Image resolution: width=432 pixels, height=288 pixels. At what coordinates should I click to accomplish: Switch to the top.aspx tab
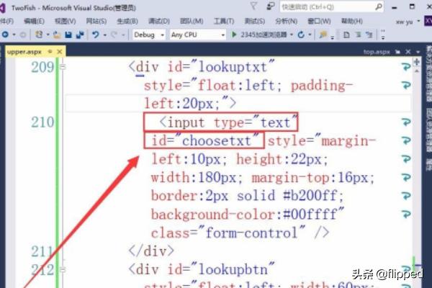pyautogui.click(x=377, y=52)
